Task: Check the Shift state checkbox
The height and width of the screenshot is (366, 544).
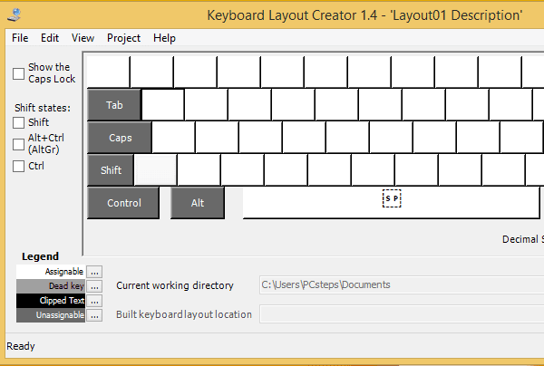Action: (x=18, y=122)
